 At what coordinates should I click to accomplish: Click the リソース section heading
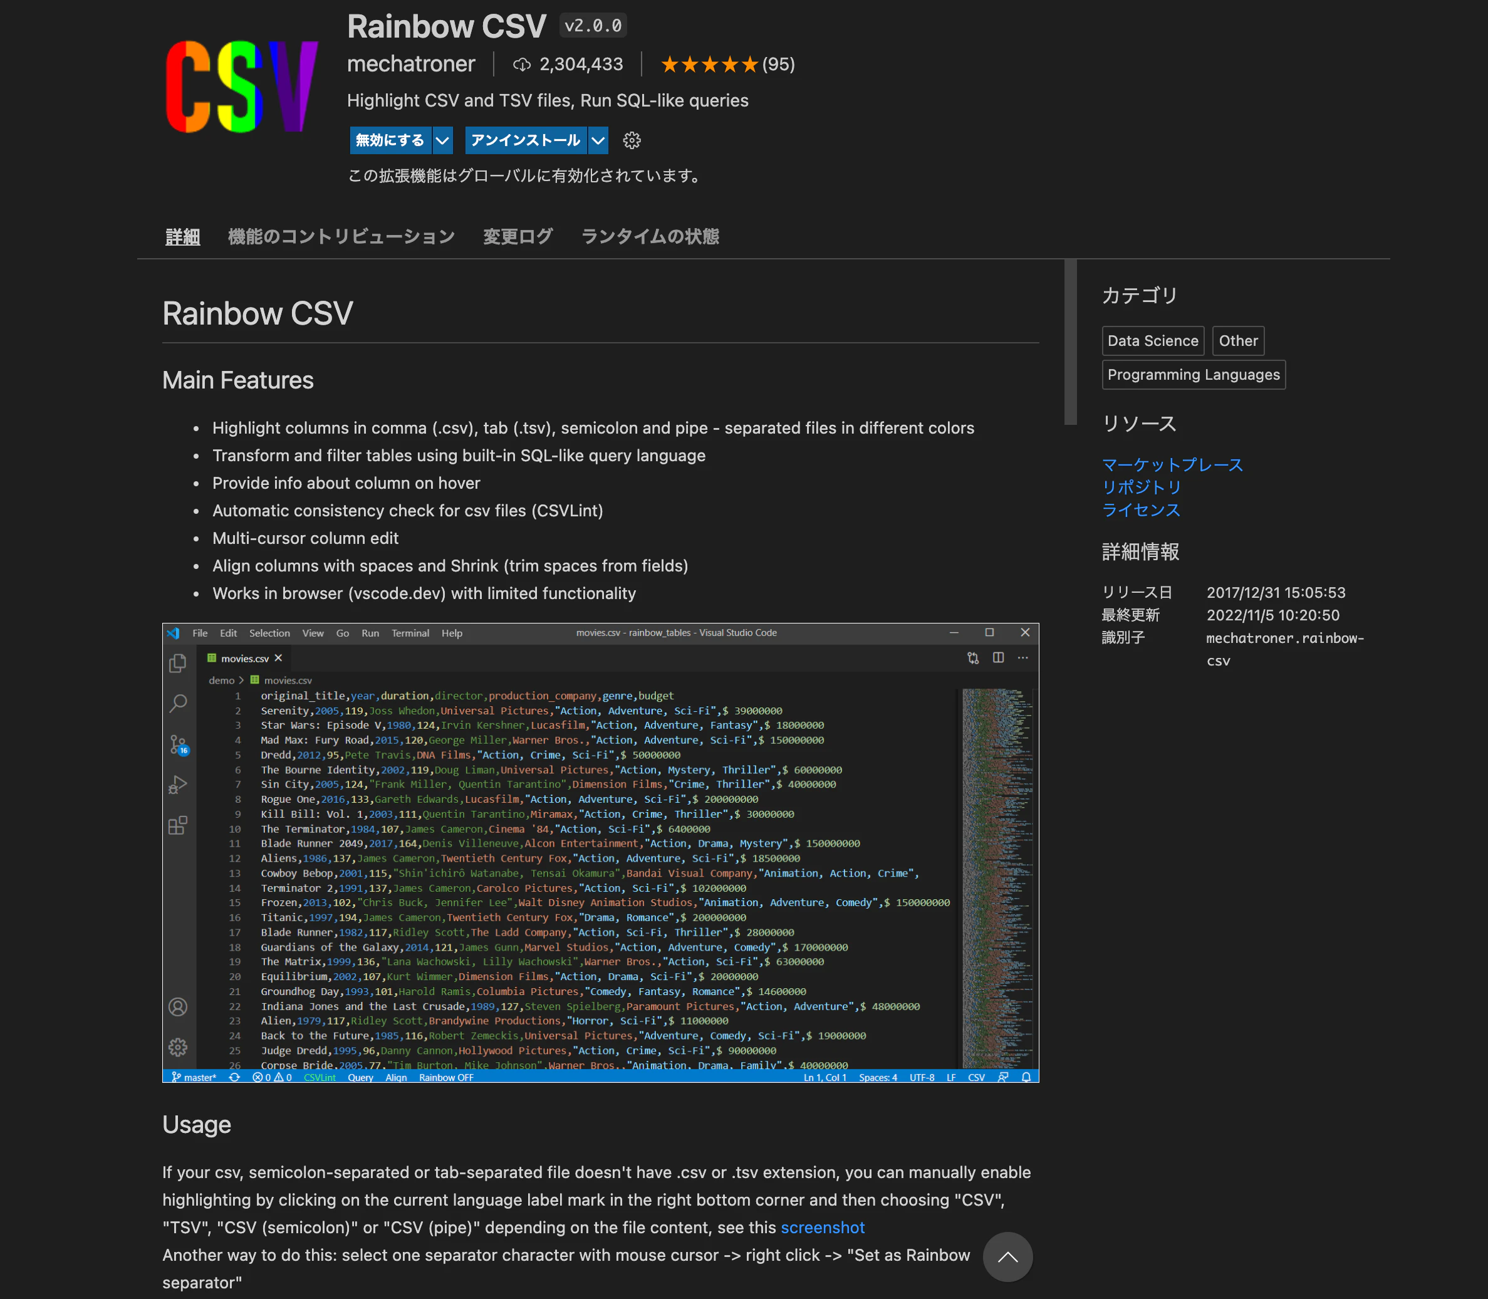(1138, 424)
